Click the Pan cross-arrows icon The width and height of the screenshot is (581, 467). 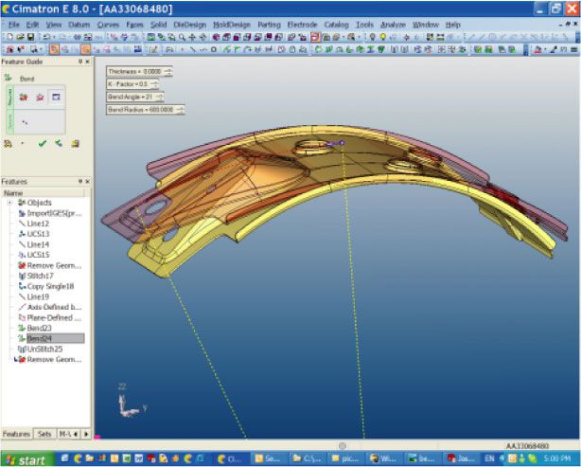(x=192, y=37)
